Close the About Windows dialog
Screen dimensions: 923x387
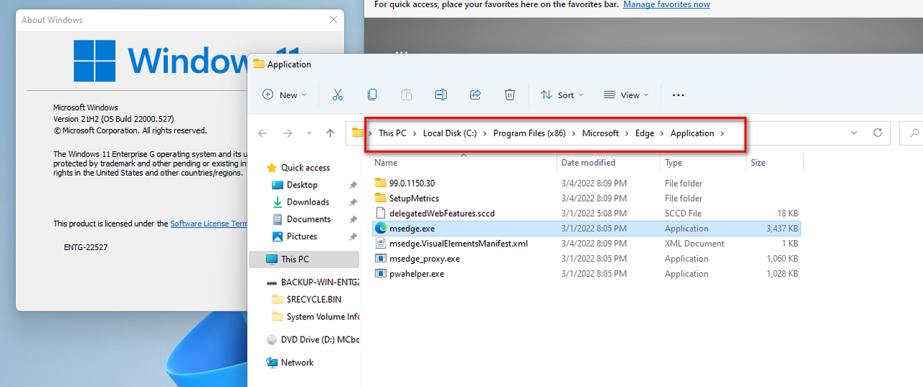click(x=333, y=19)
